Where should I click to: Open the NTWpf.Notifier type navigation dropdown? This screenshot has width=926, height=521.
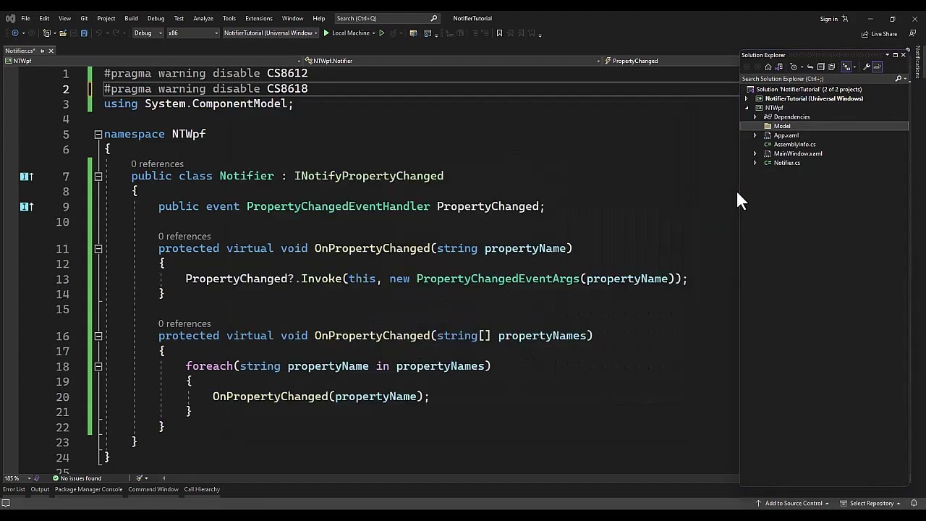tap(454, 61)
